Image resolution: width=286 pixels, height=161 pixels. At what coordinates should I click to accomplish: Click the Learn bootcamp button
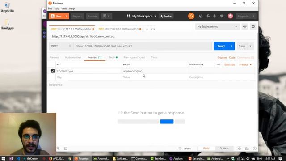(x=185, y=148)
